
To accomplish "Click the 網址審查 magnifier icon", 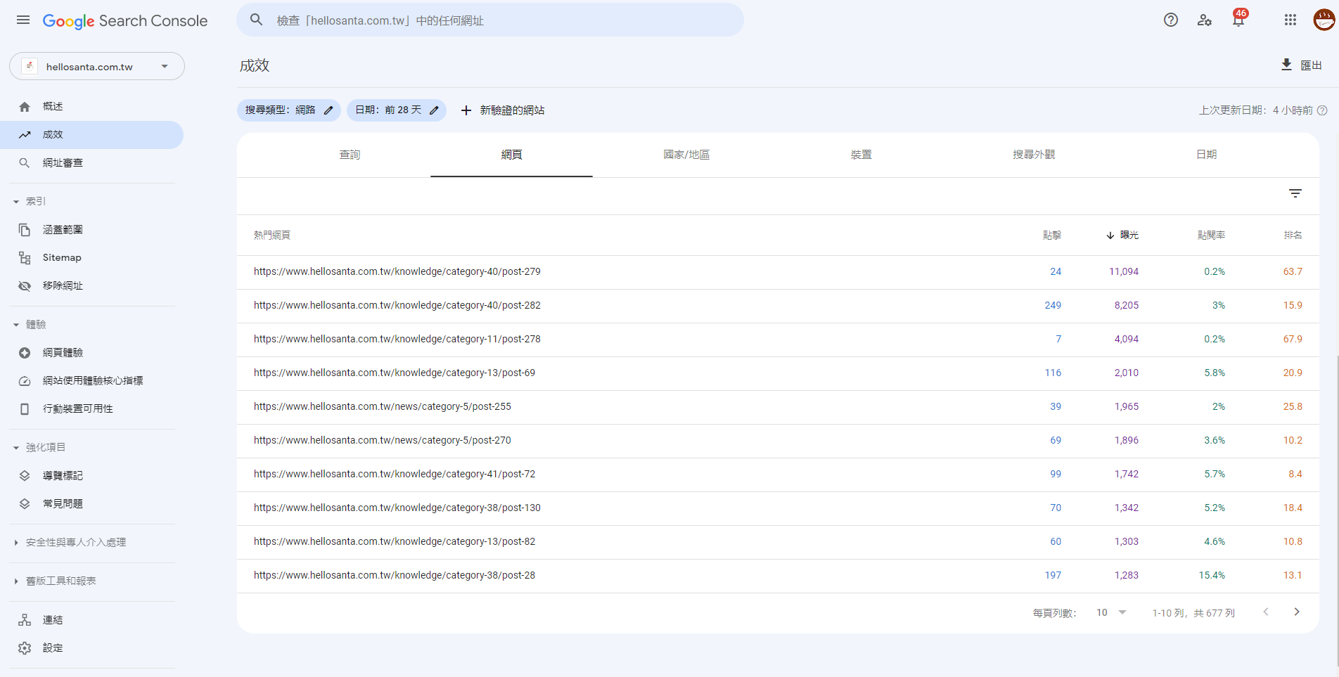I will [25, 162].
